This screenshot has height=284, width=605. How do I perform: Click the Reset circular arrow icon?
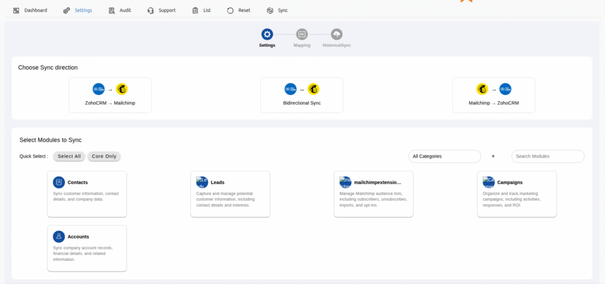(230, 11)
